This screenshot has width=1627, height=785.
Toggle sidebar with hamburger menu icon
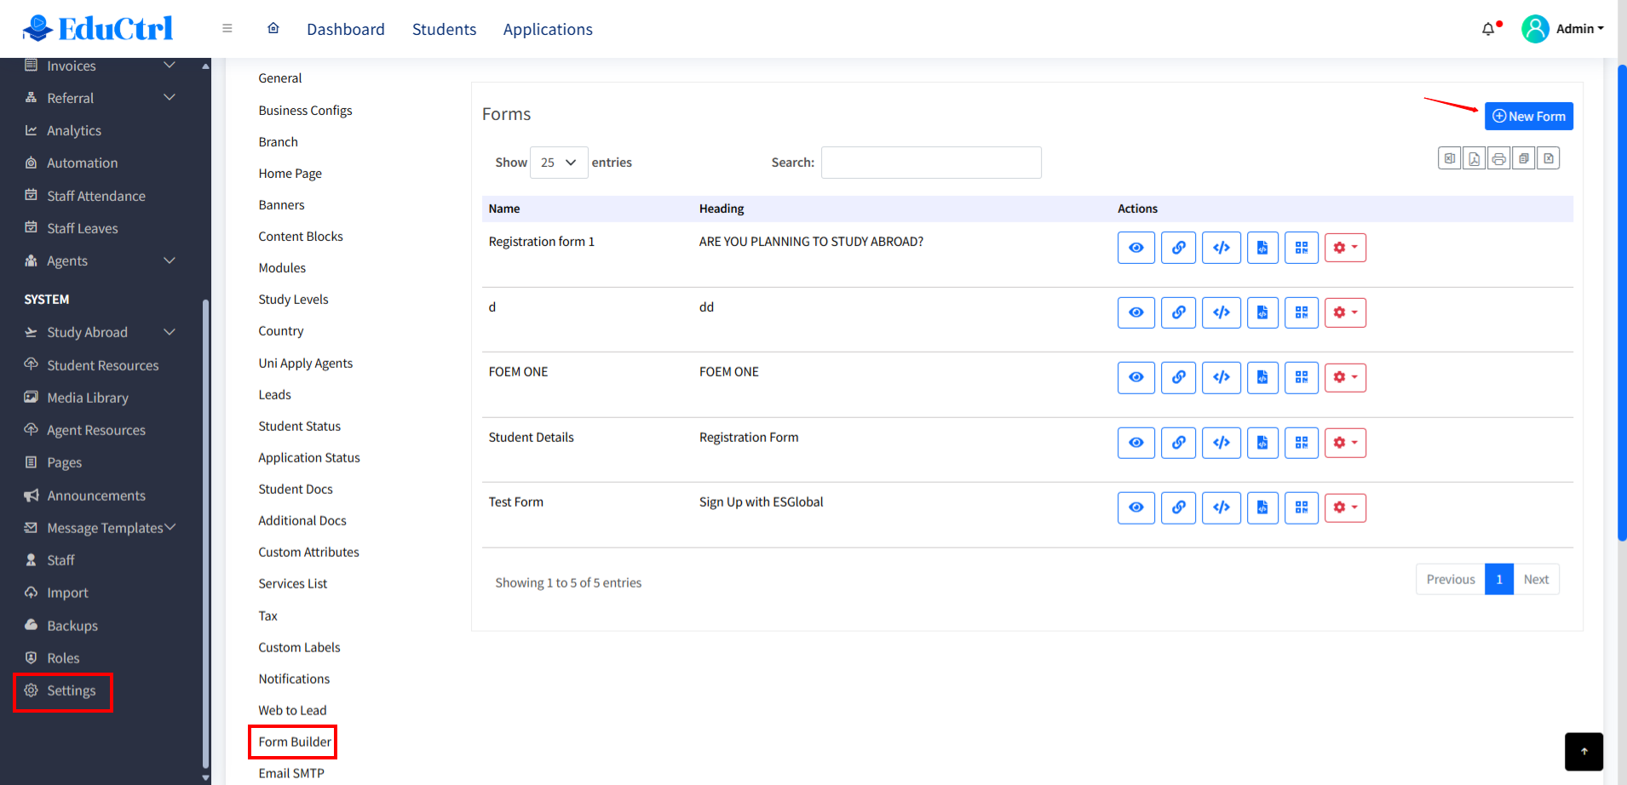(227, 28)
